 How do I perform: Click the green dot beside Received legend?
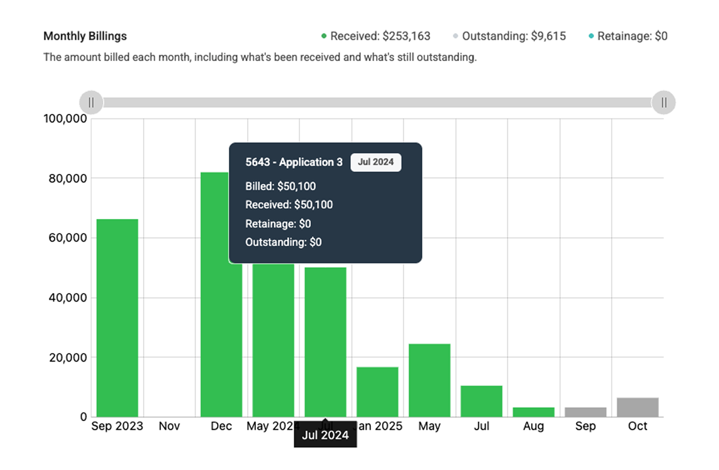[x=324, y=37]
